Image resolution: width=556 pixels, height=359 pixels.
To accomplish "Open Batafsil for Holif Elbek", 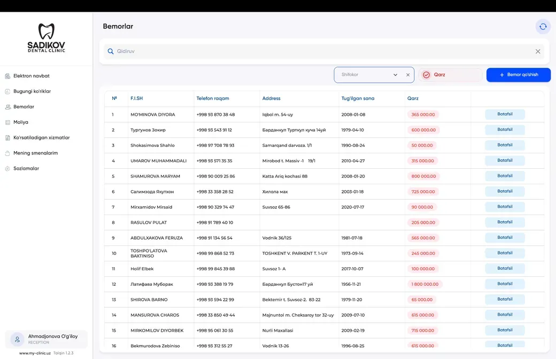I will 505,268.
